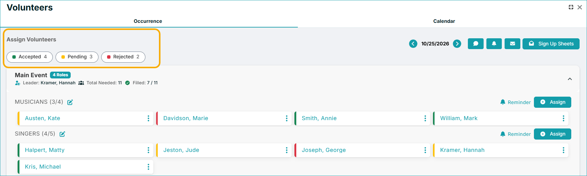Open options menu for Halpert, Matty
This screenshot has height=176, width=587.
click(x=148, y=150)
